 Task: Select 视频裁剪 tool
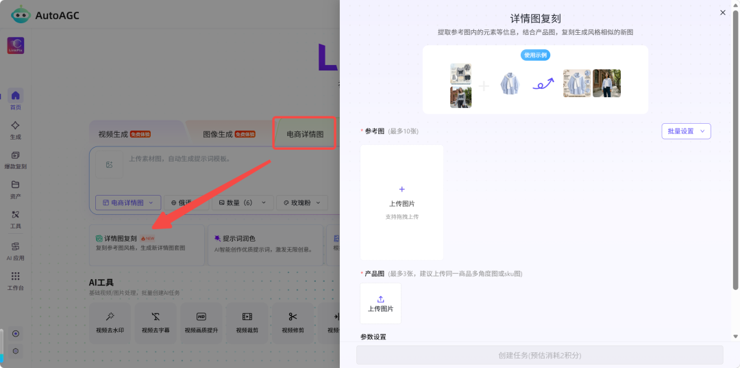(247, 323)
